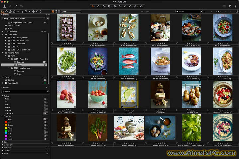Choose the Spot removal circle tool
This screenshot has height=159, width=239.
[125, 6]
